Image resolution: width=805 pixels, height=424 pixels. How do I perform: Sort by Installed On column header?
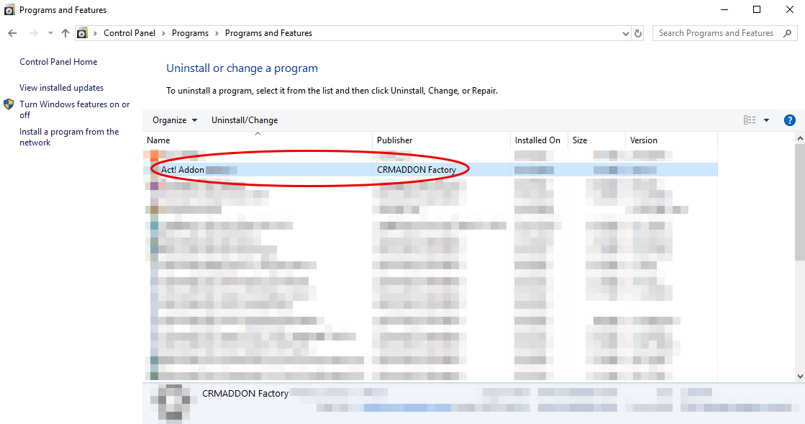[539, 140]
